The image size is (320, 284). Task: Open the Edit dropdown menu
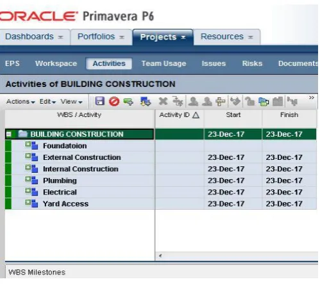(x=47, y=102)
